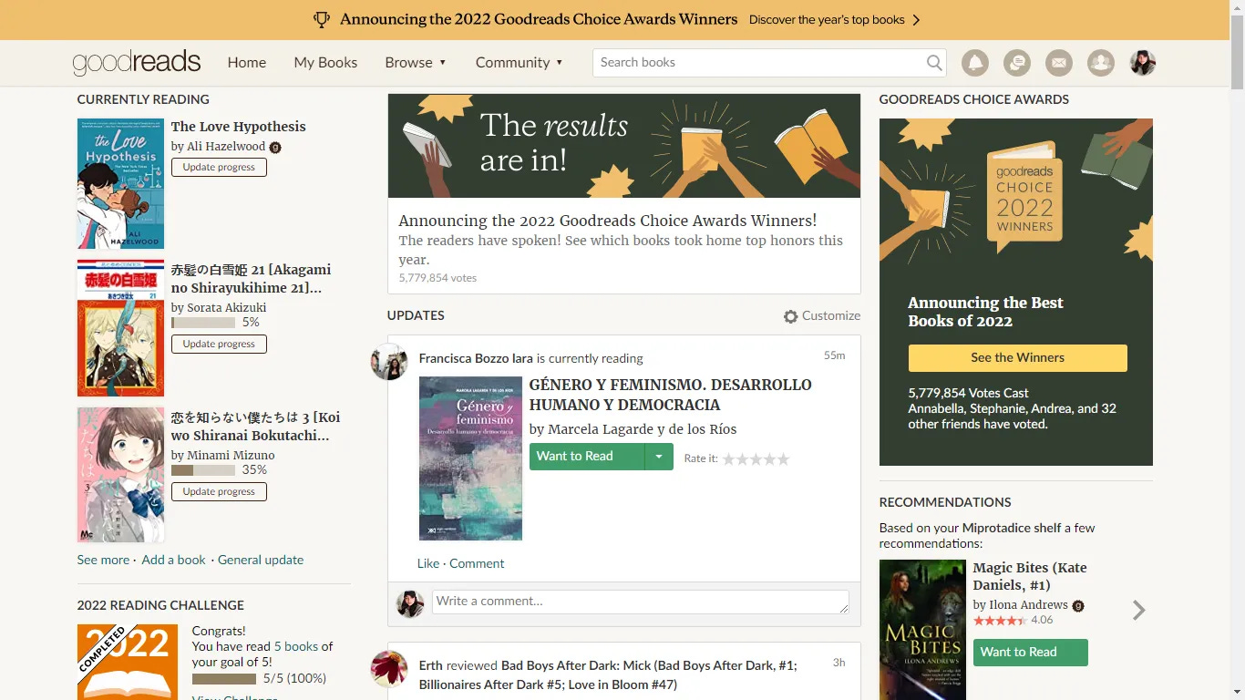
Task: Focus the Write a comment field
Action: [x=641, y=602]
